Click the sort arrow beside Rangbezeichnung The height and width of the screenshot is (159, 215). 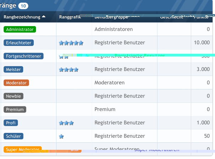point(44,17)
